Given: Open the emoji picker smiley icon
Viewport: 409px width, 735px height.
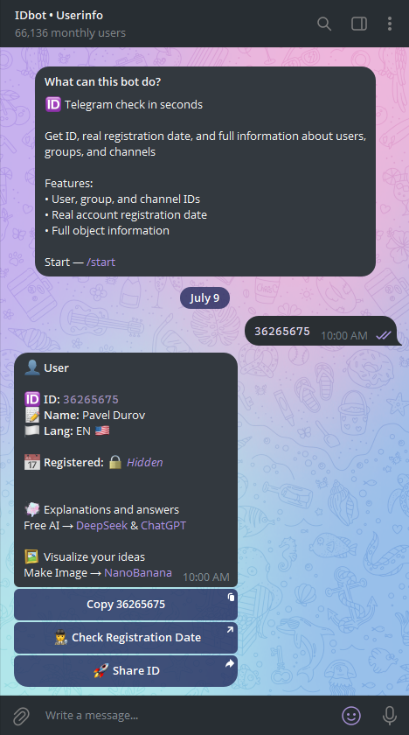Looking at the screenshot, I should click(351, 716).
